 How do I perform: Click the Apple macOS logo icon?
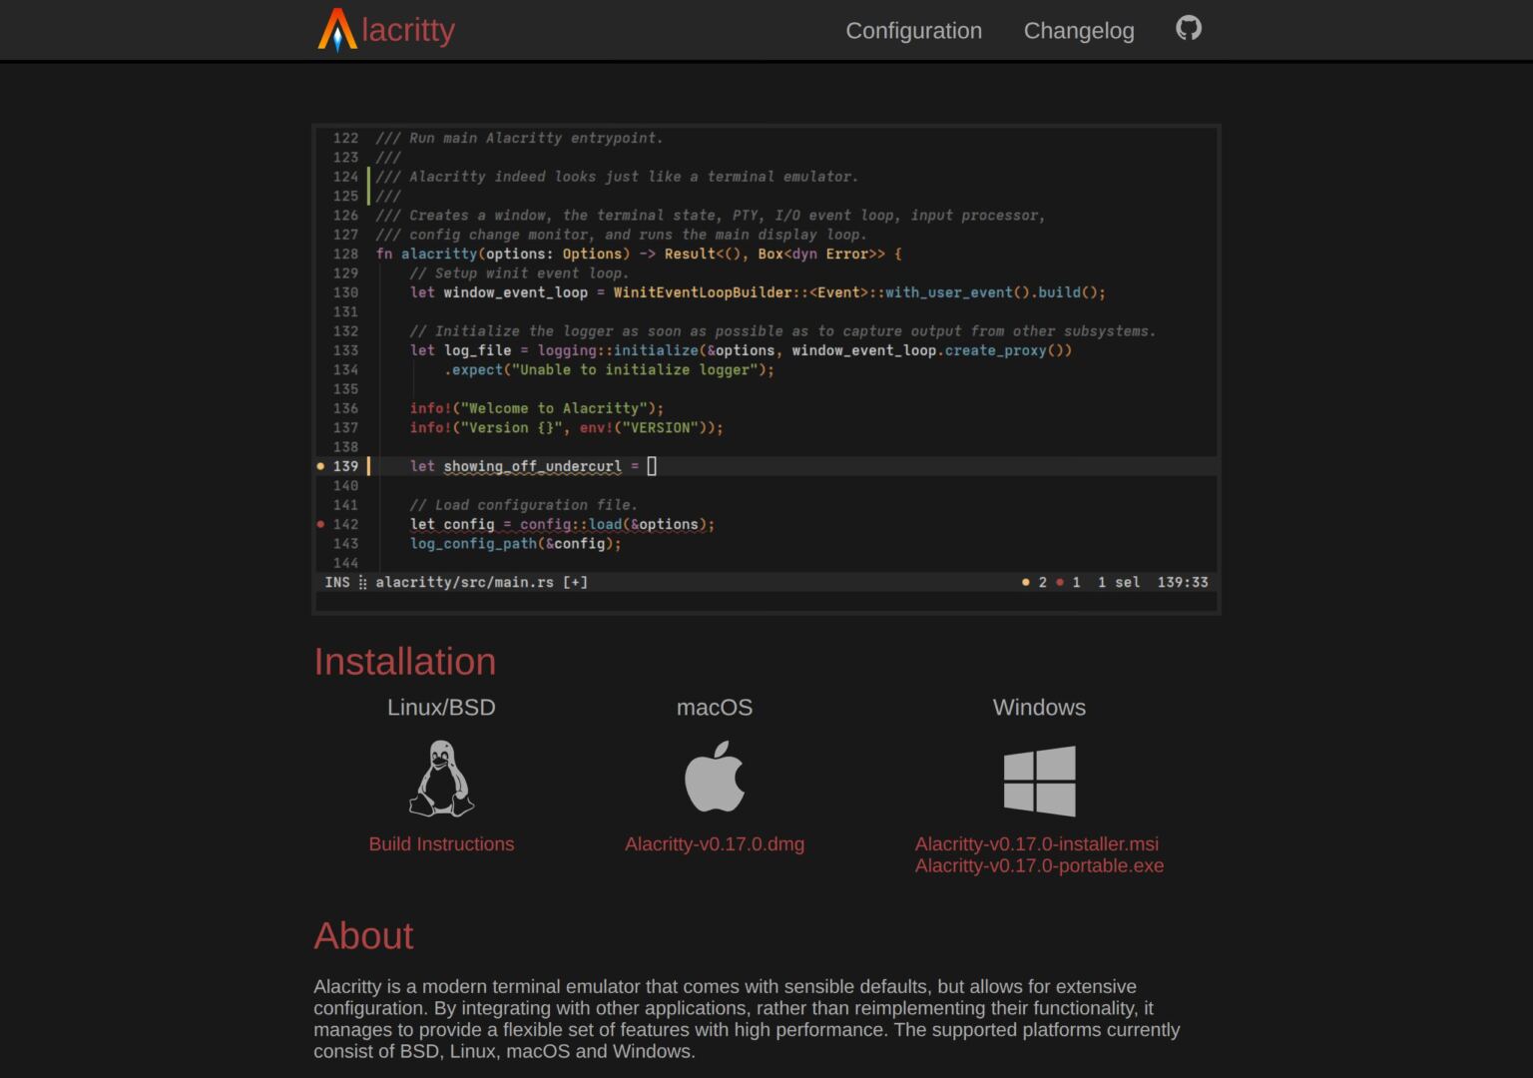pyautogui.click(x=715, y=776)
